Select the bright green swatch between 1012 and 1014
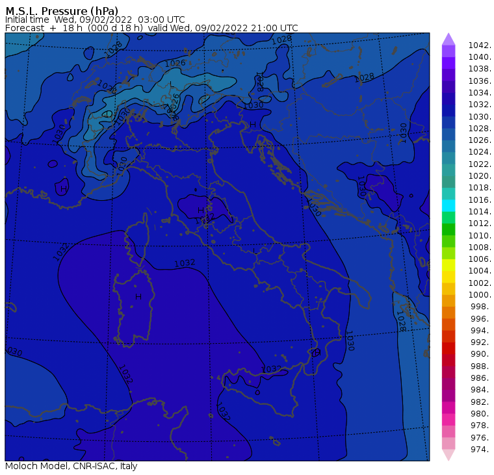The image size is (494, 475). 448,217
